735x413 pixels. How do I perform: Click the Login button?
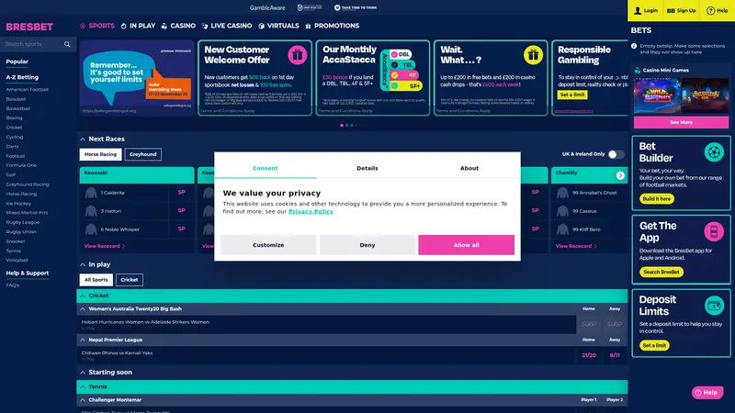[x=646, y=10]
